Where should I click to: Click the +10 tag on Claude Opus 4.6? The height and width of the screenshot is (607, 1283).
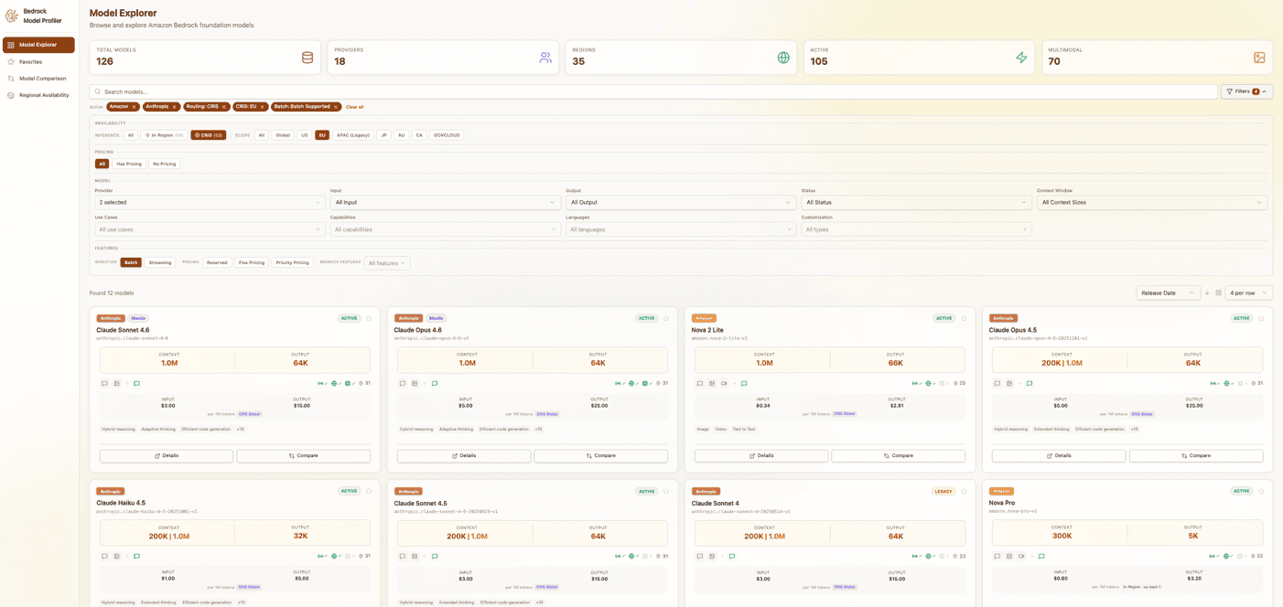(x=538, y=429)
